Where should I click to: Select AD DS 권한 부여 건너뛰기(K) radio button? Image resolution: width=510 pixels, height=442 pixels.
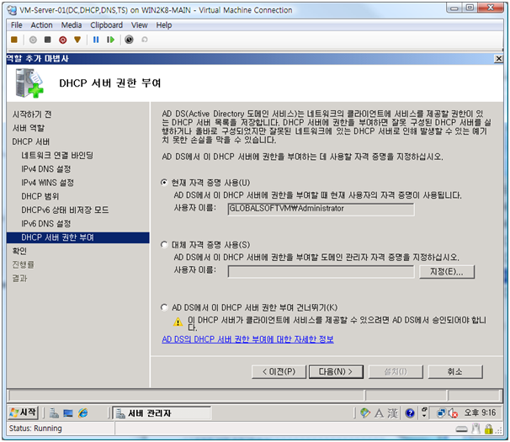click(164, 307)
